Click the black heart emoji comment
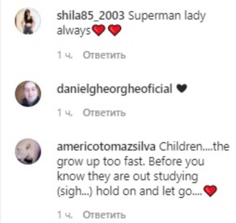Image resolution: width=236 pixels, height=223 pixels. (182, 88)
